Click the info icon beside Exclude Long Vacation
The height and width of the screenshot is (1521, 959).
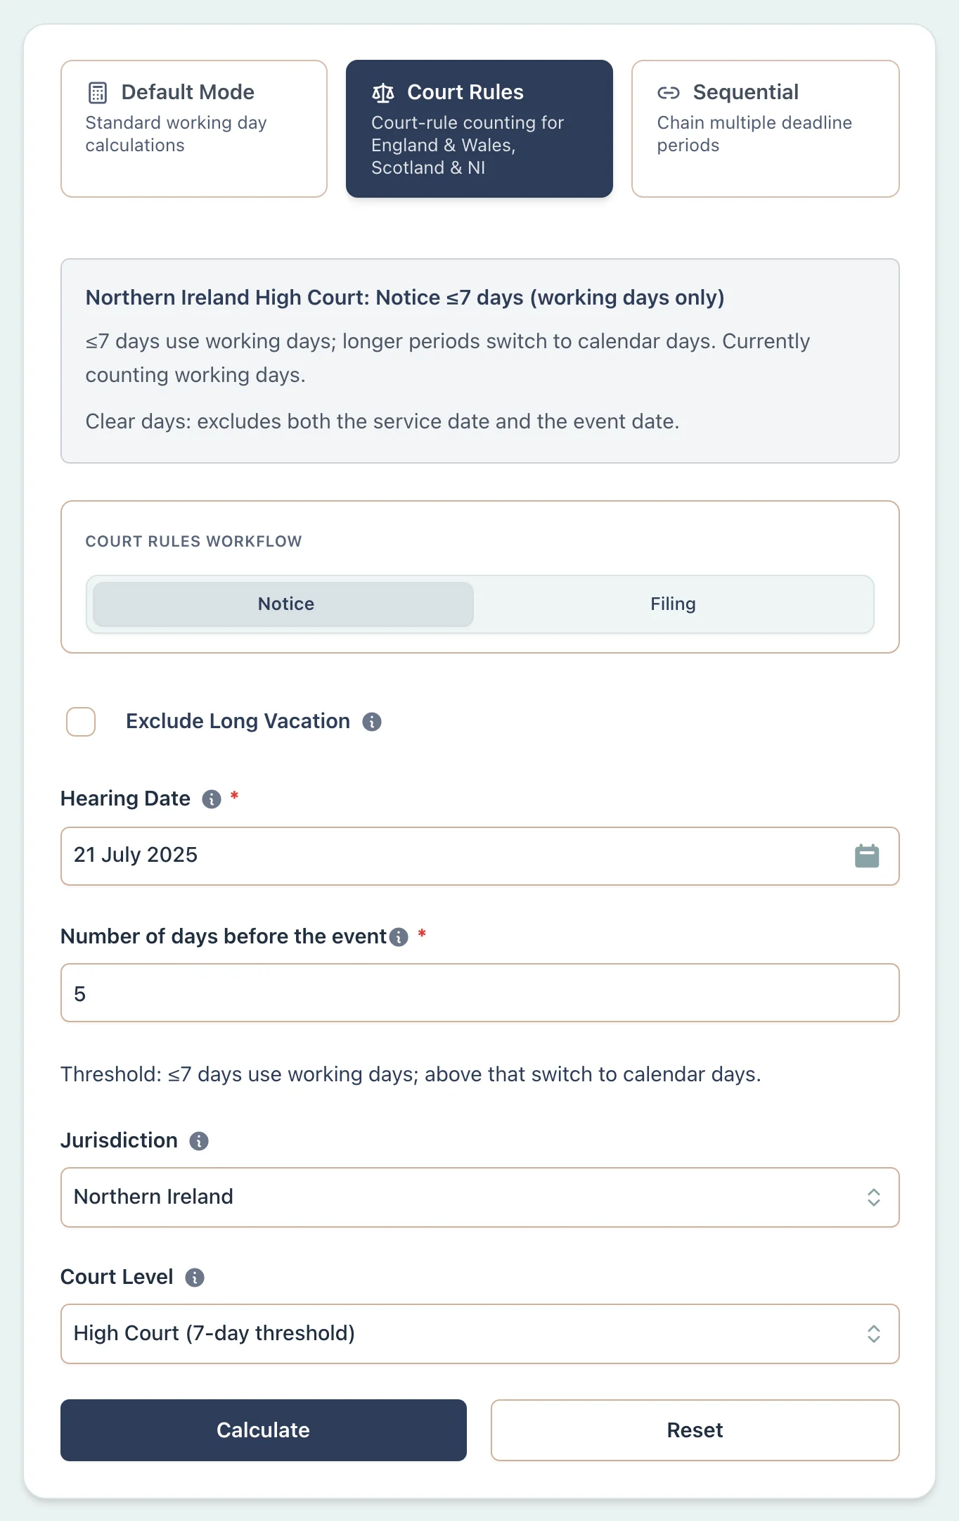(371, 722)
